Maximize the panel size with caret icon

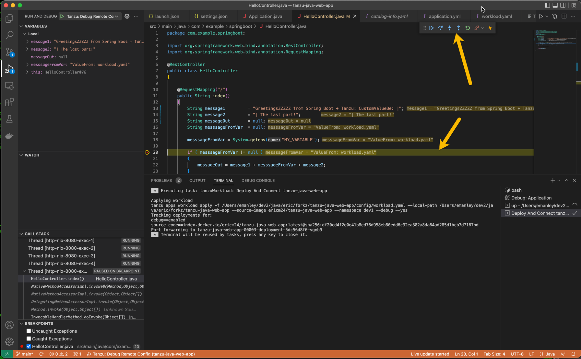click(x=567, y=180)
